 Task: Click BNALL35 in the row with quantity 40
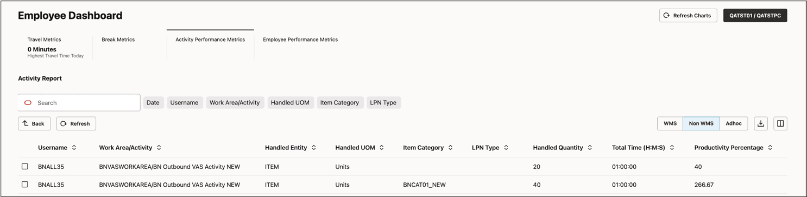(x=51, y=185)
